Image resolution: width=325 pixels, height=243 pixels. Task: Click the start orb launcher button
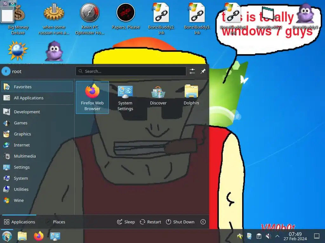7,236
